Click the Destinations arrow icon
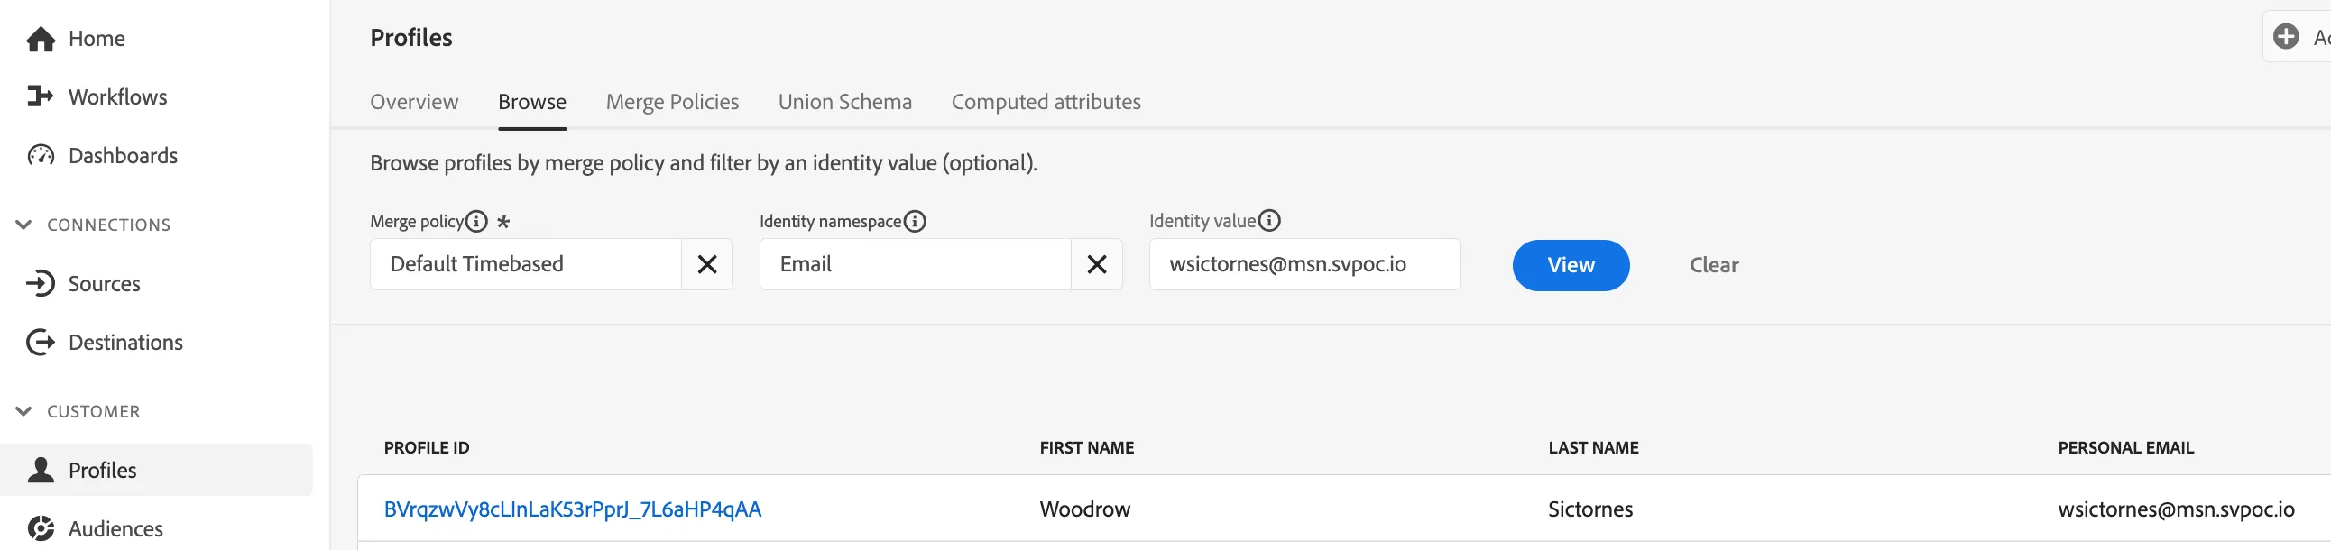2331x550 pixels. coord(41,343)
